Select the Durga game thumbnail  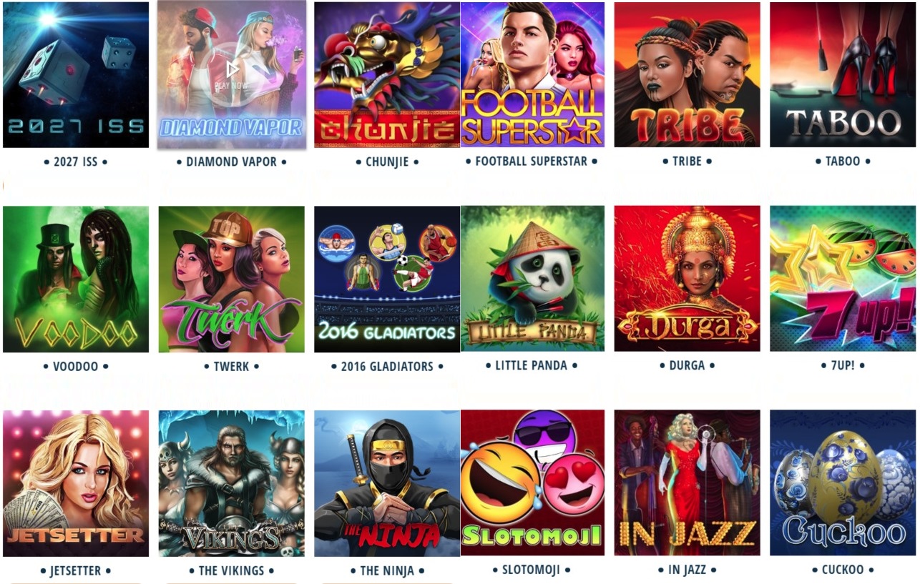click(x=687, y=279)
